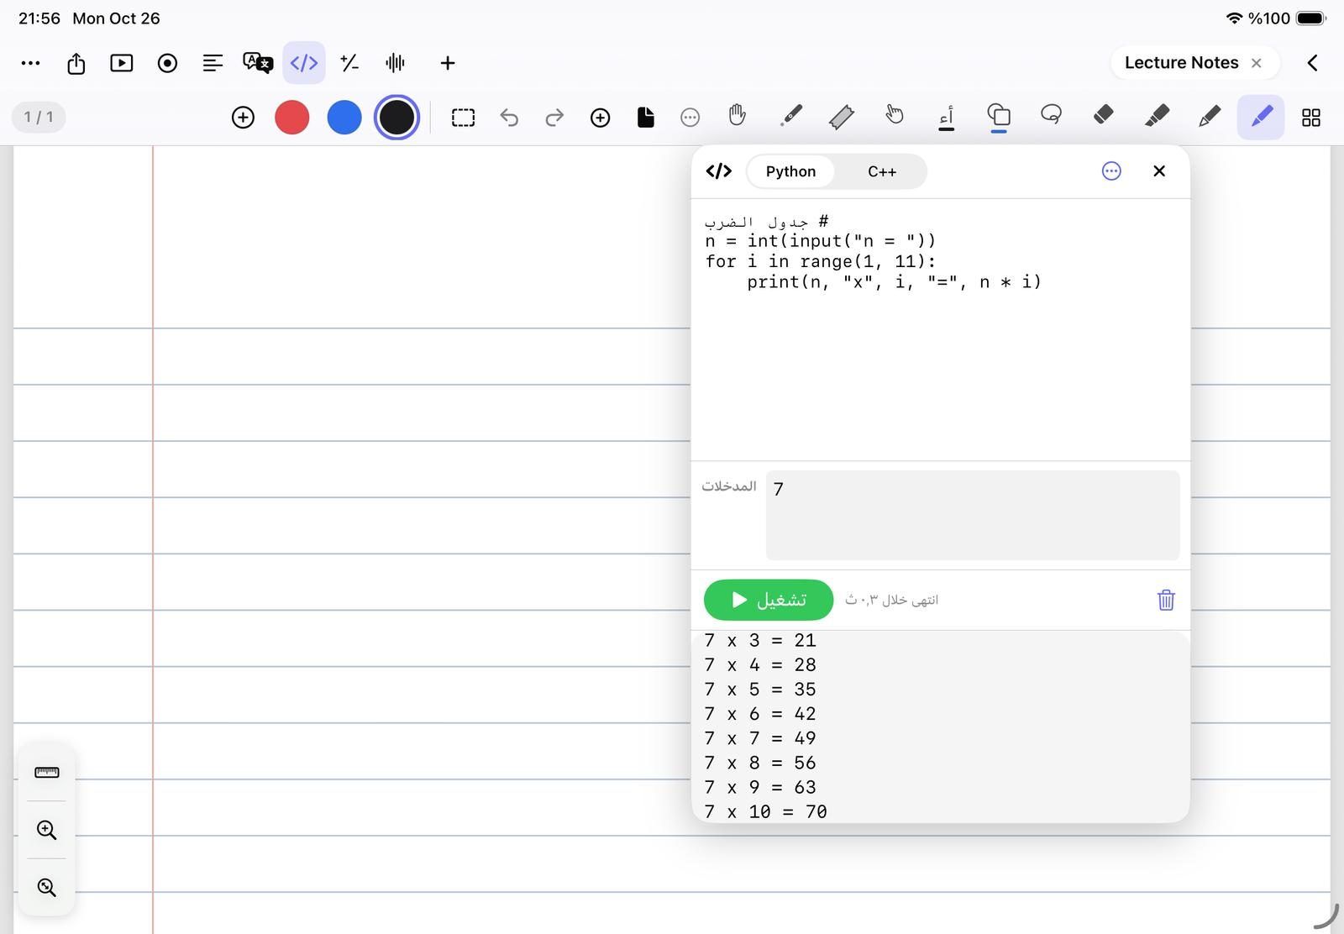Tap the share icon
Viewport: 1344px width, 934px height.
(76, 63)
